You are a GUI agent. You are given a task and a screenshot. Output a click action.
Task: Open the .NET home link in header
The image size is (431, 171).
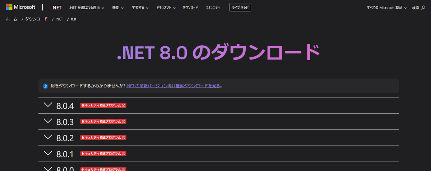pyautogui.click(x=56, y=8)
